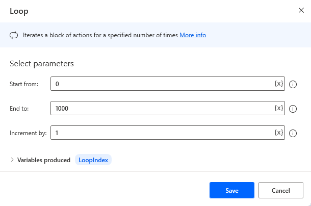Cancel the Loop dialog
This screenshot has width=311, height=206.
pyautogui.click(x=281, y=190)
